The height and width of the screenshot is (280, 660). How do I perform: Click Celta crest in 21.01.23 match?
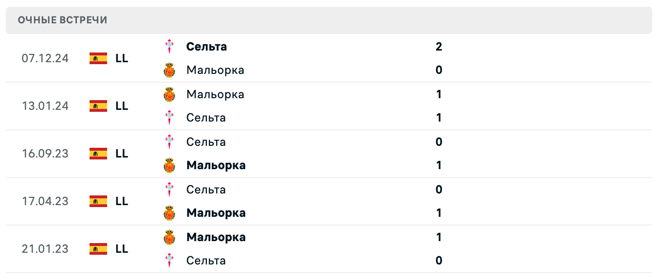pyautogui.click(x=169, y=261)
